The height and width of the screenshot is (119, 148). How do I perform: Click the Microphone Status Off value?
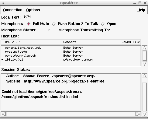[x=47, y=30]
